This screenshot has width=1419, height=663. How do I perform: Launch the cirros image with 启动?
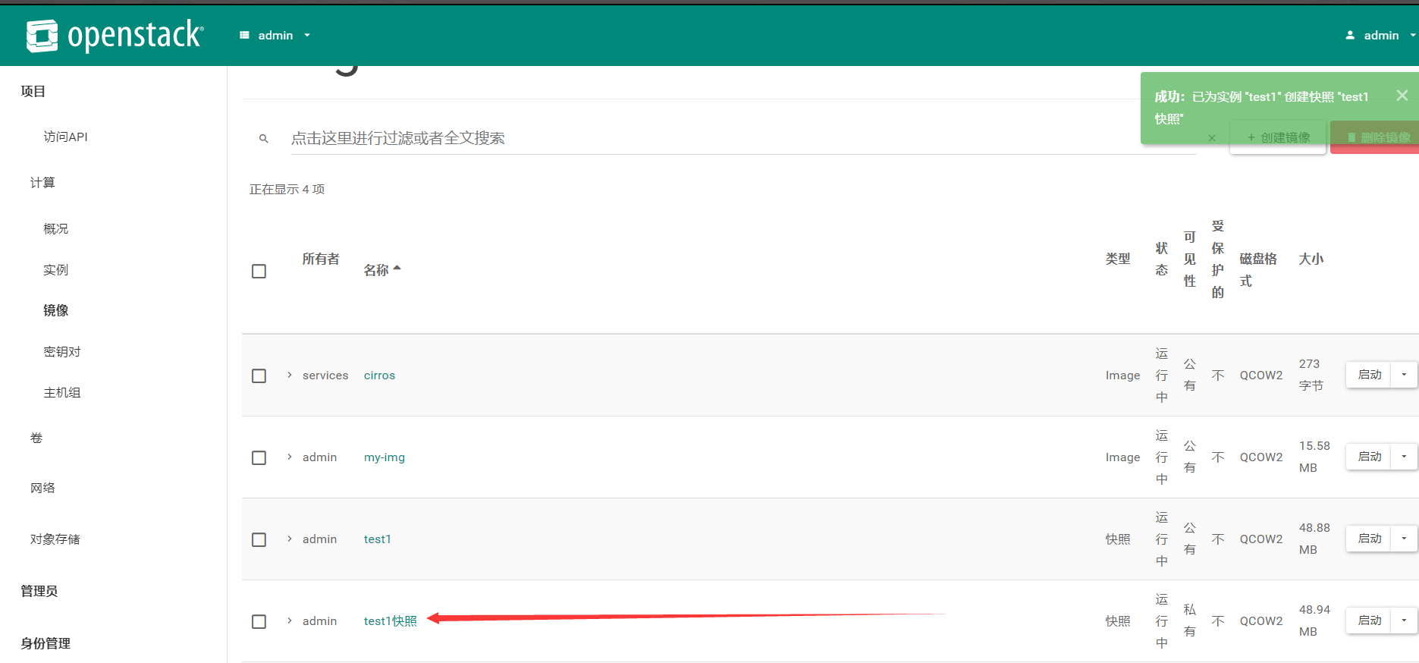[1369, 375]
